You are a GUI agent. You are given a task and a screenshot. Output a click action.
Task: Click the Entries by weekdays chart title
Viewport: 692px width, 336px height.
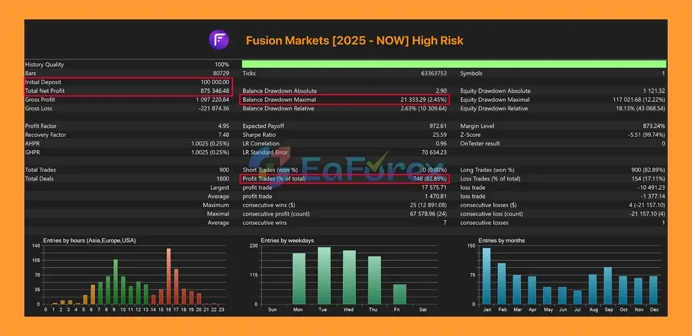pos(287,241)
